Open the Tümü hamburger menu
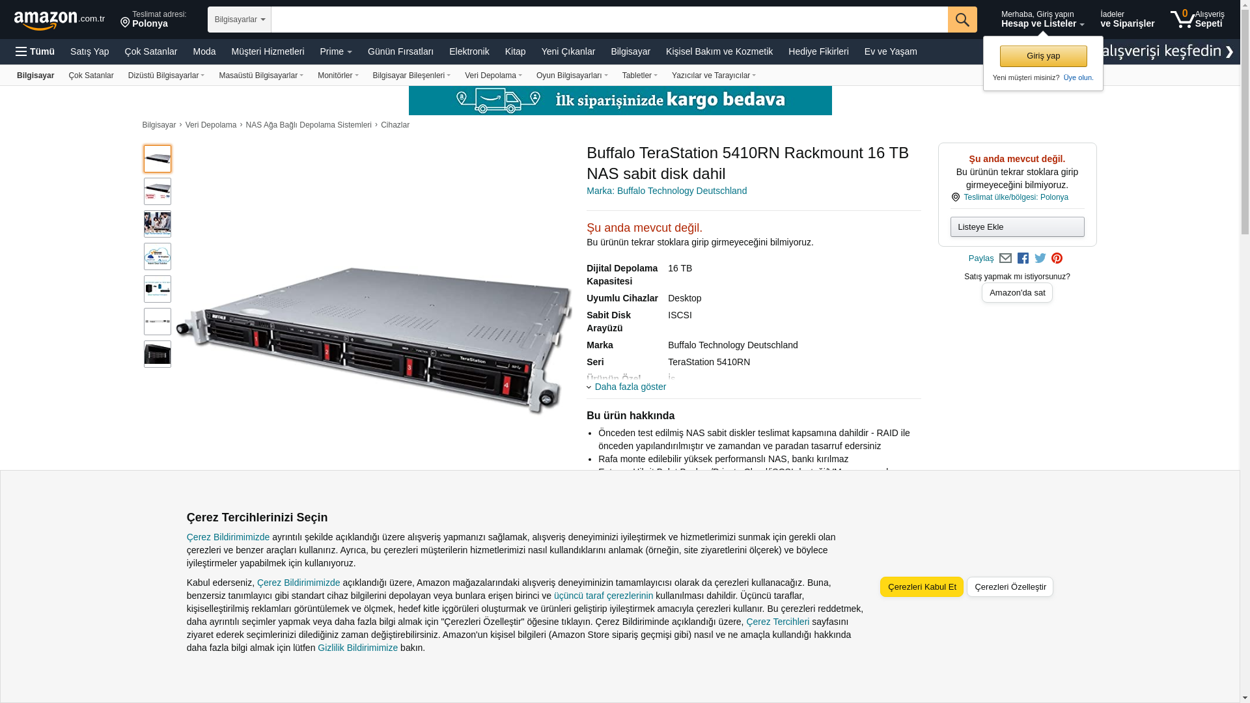The height and width of the screenshot is (703, 1250). point(35,51)
